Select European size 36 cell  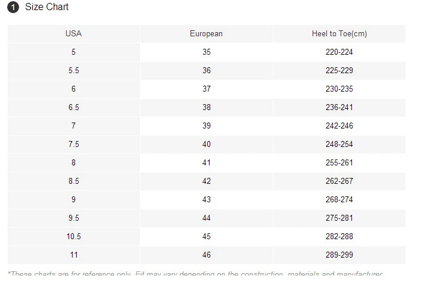pos(206,71)
